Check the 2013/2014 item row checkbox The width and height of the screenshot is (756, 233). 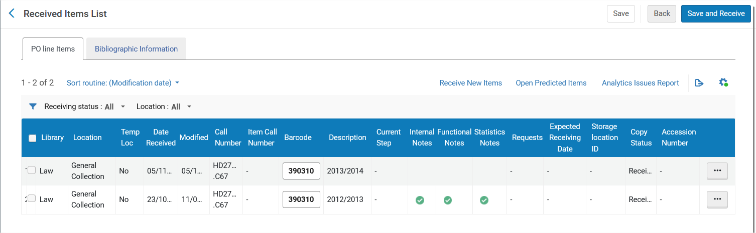(32, 170)
